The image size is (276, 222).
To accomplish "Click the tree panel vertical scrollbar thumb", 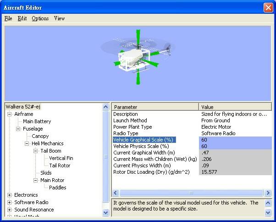I will (x=105, y=157).
